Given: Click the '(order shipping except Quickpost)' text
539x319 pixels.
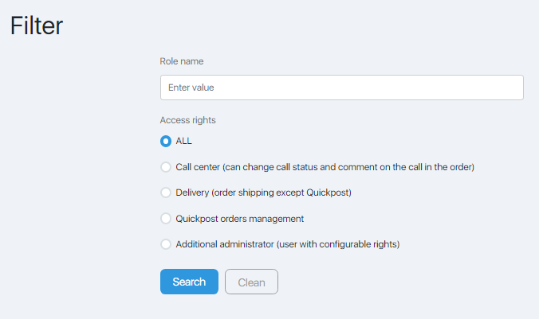Looking at the screenshot, I should point(281,193).
